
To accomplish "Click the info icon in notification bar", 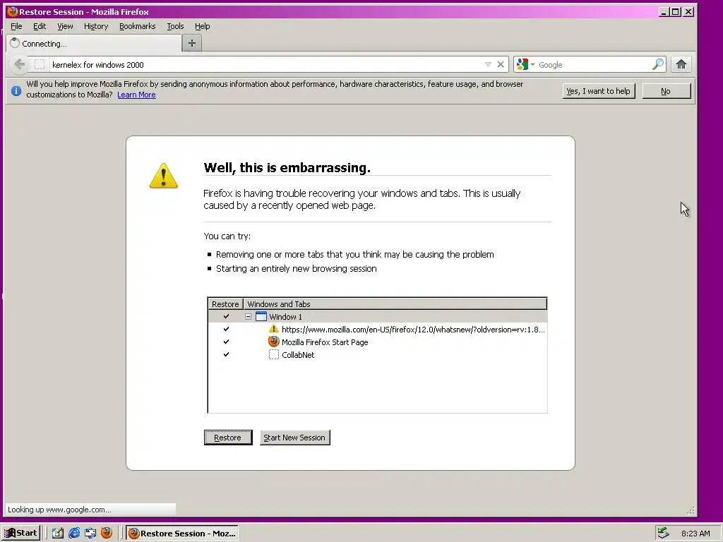I will tap(16, 91).
